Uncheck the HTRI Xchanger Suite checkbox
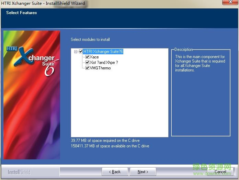The image size is (239, 180). click(81, 52)
